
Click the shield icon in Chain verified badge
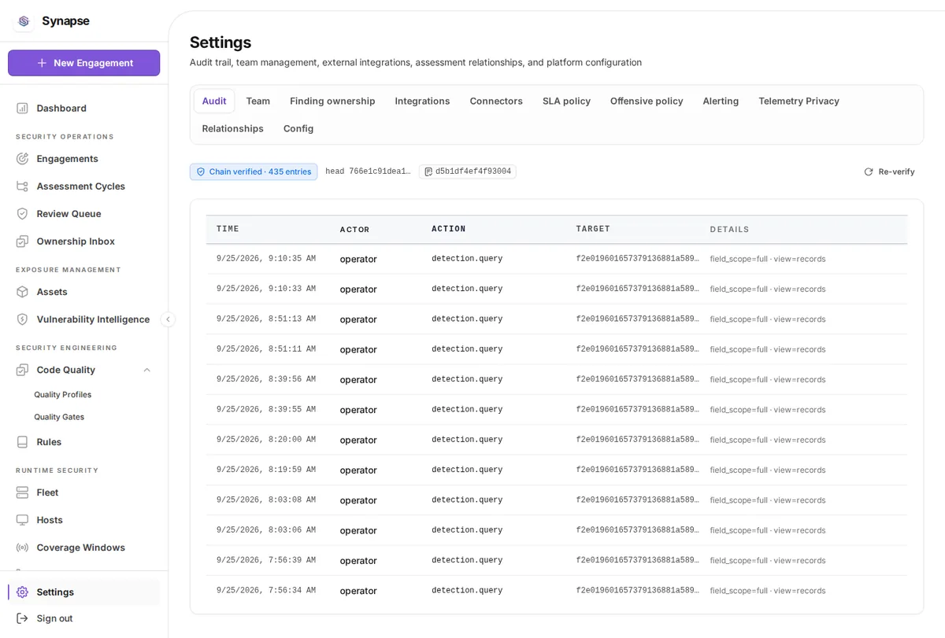tap(201, 171)
